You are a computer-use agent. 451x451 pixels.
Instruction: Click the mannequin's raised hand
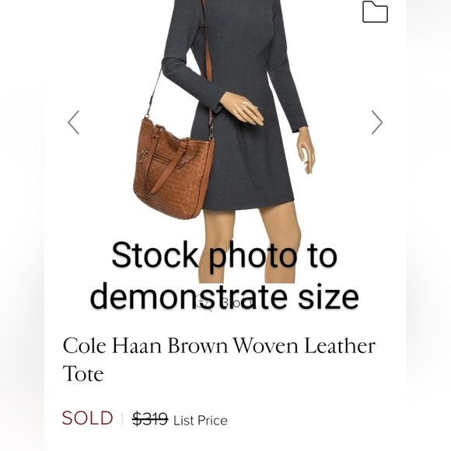point(242,109)
